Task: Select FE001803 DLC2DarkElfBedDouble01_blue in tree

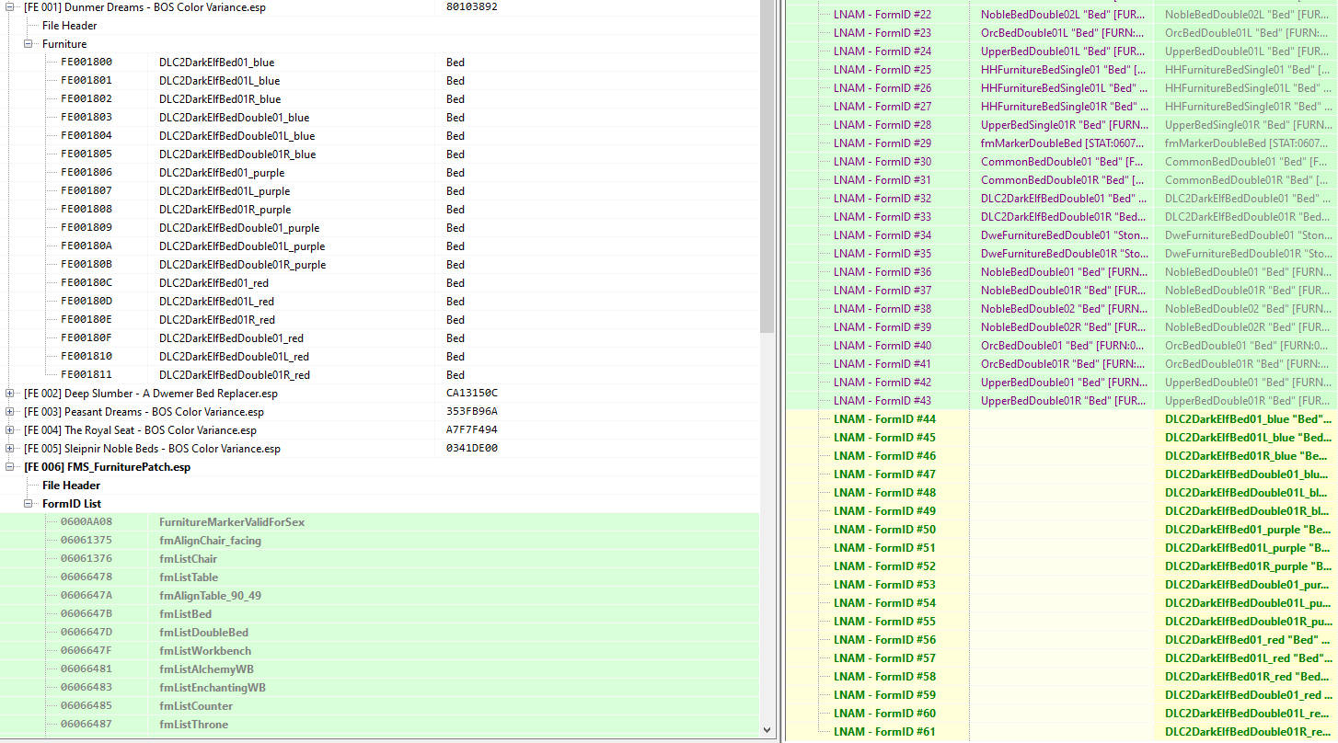Action: (380, 118)
